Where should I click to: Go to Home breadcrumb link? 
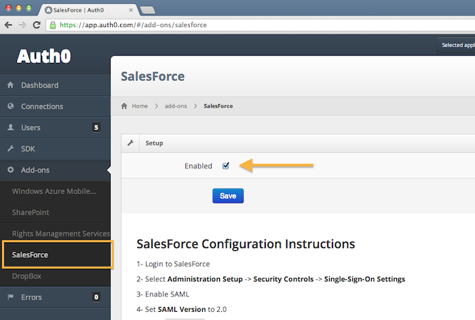(140, 106)
